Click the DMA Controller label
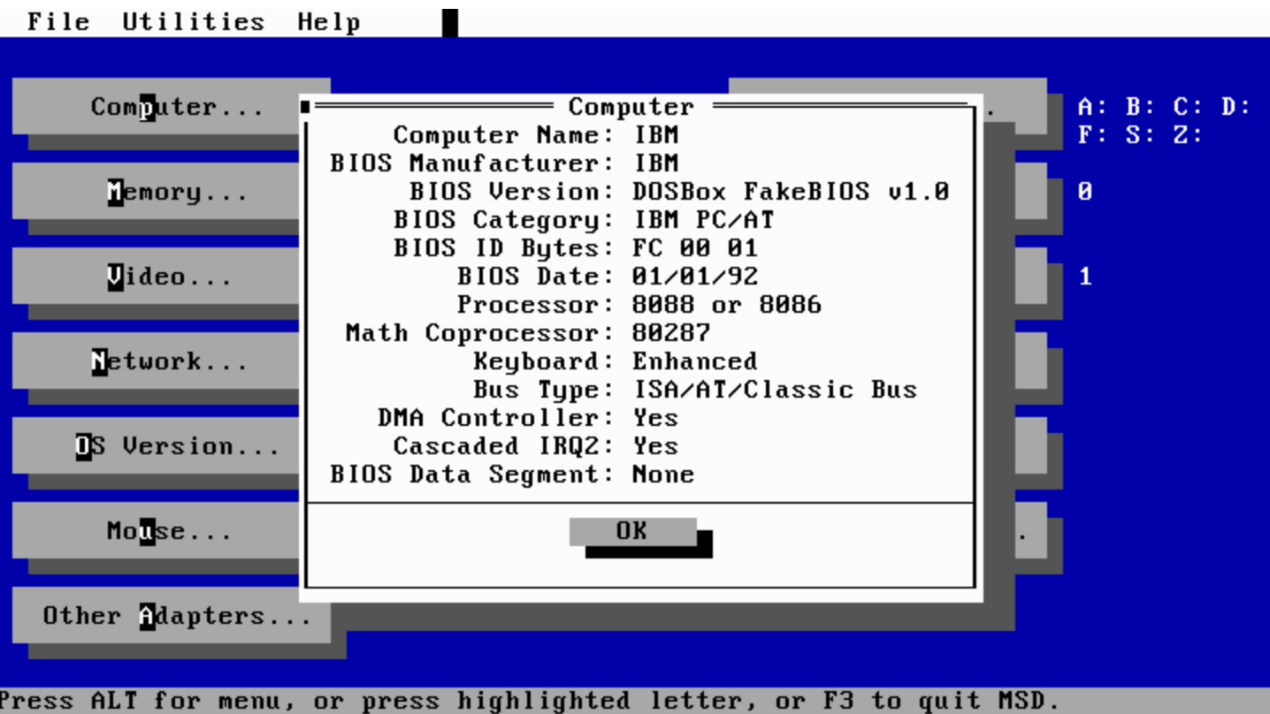 pyautogui.click(x=496, y=418)
